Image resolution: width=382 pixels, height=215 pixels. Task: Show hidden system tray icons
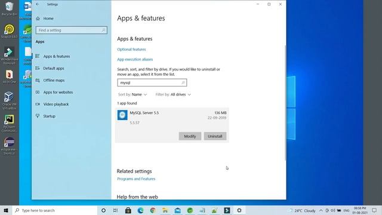coord(321,211)
